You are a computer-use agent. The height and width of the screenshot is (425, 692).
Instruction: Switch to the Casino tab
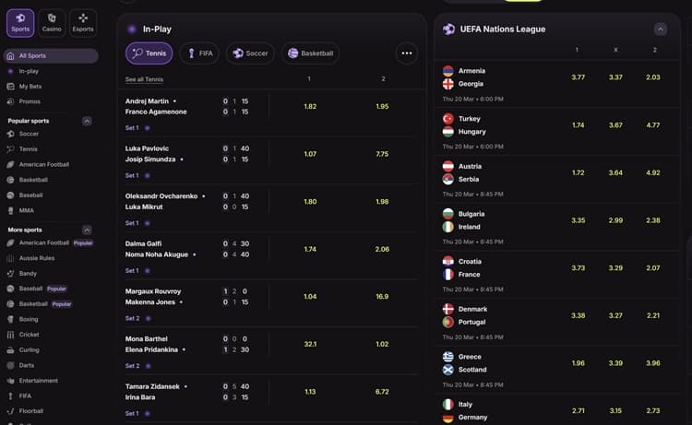[52, 21]
